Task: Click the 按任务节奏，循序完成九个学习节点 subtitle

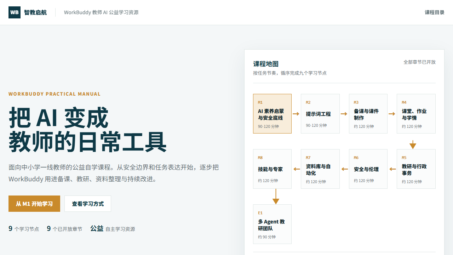Action: point(290,73)
